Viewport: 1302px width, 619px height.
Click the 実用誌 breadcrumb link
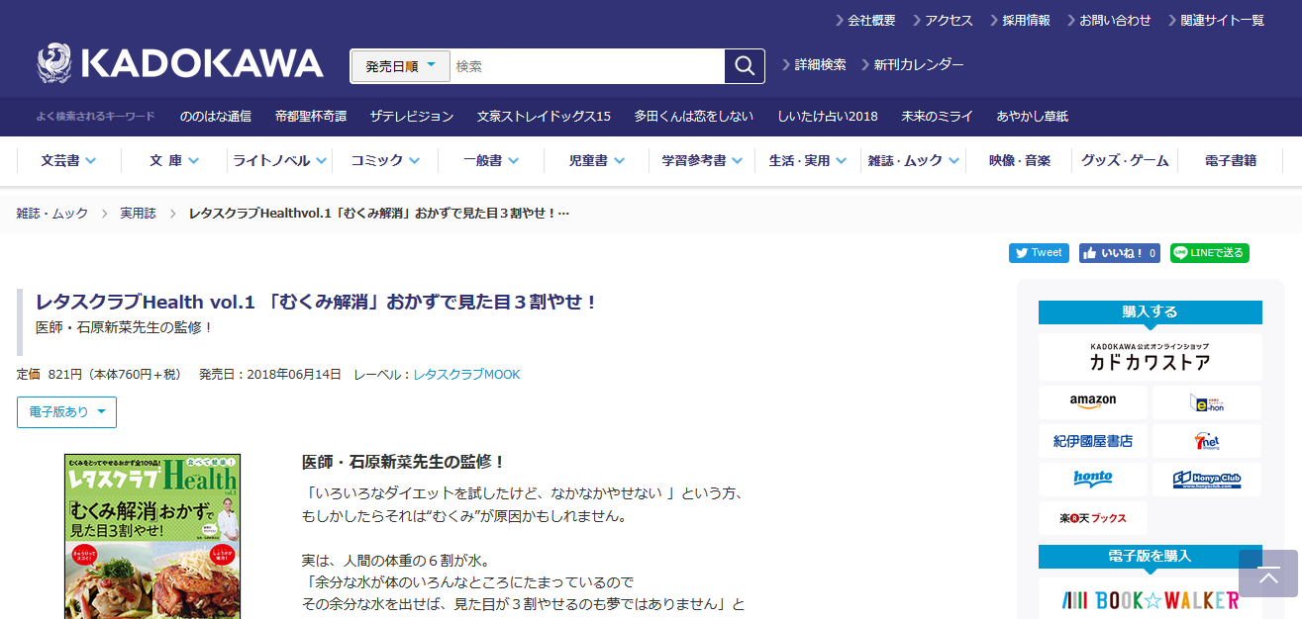tap(138, 214)
